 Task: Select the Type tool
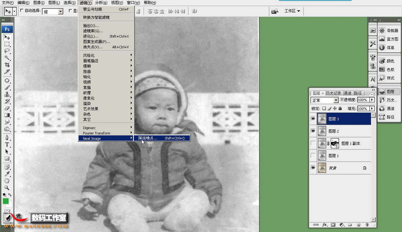tap(7, 144)
